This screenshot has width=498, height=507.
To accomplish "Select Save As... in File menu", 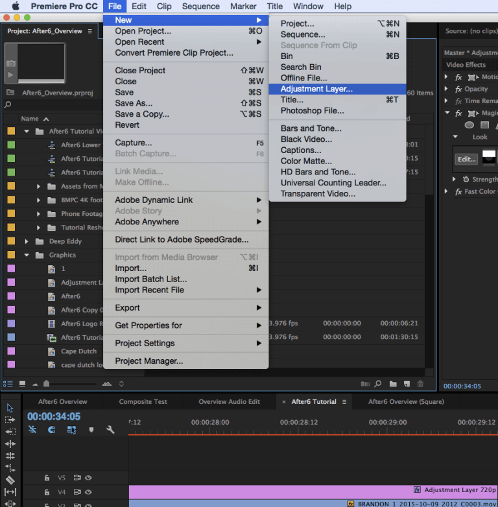I will (x=186, y=103).
